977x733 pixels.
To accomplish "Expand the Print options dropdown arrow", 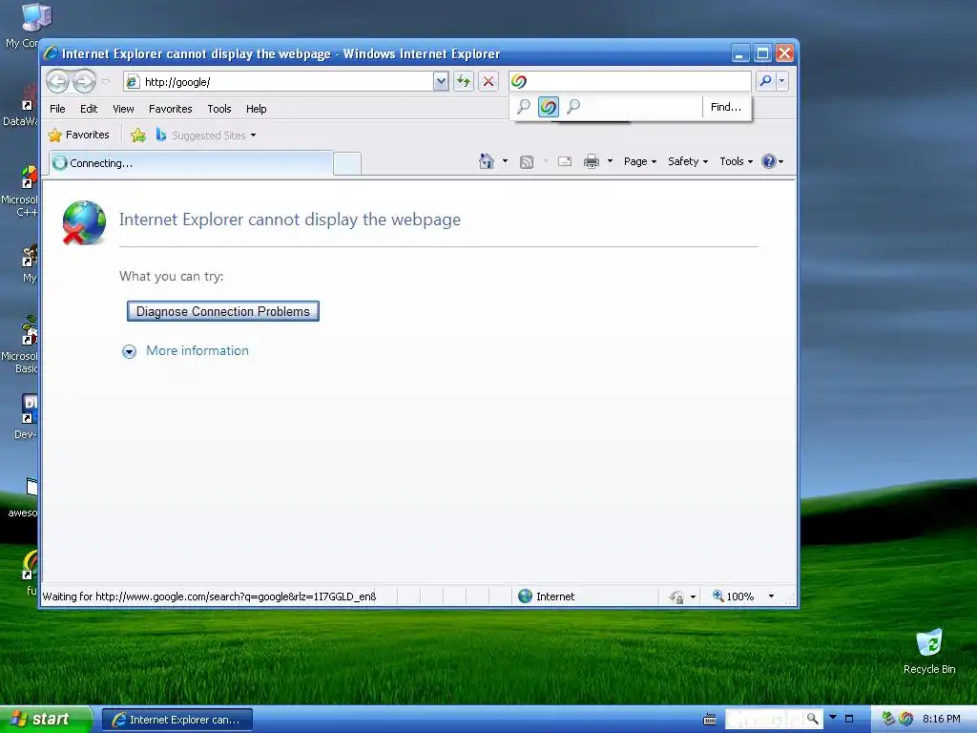I will pos(610,161).
